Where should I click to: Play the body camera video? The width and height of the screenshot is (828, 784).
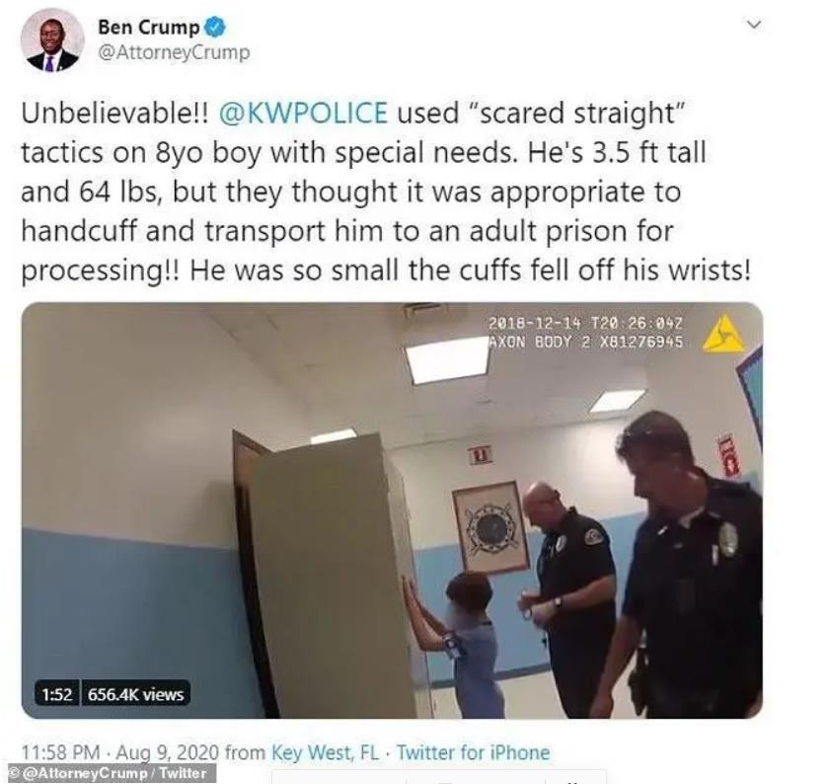tap(392, 510)
